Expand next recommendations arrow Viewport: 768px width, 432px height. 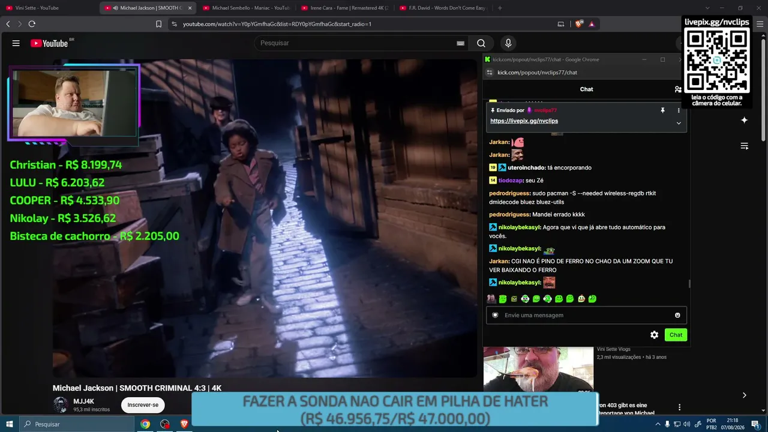[744, 395]
